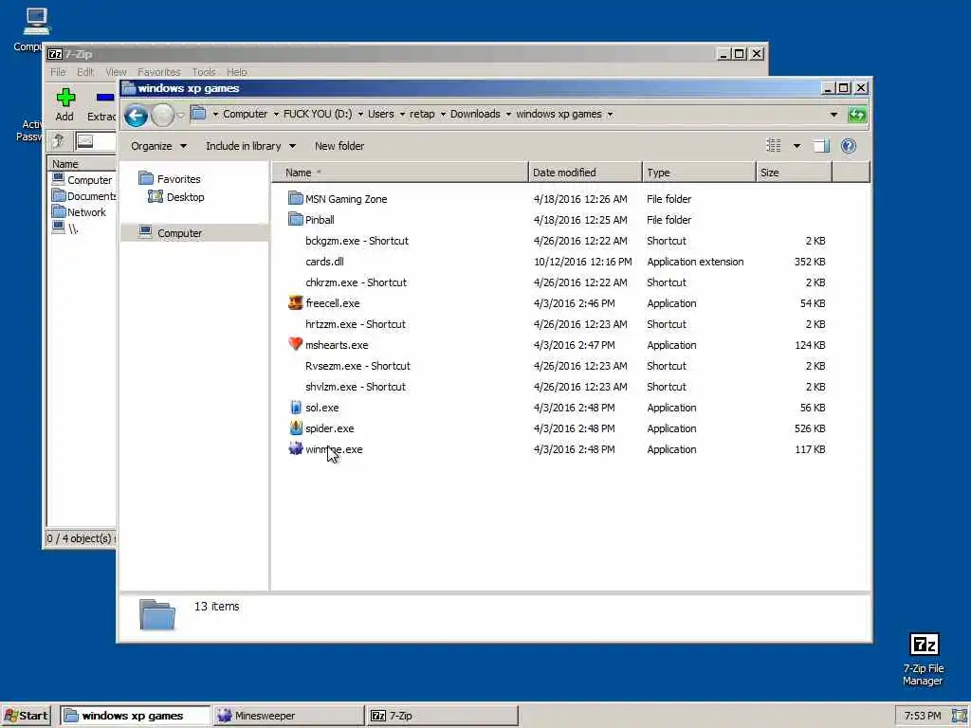Image resolution: width=971 pixels, height=728 pixels.
Task: Sort files by Name column header
Action: coord(400,173)
